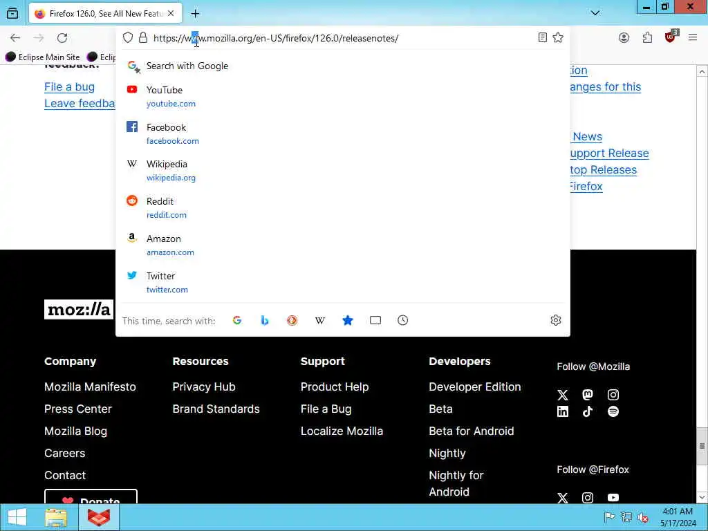Open Mozilla's TikTok social icon

(x=588, y=411)
